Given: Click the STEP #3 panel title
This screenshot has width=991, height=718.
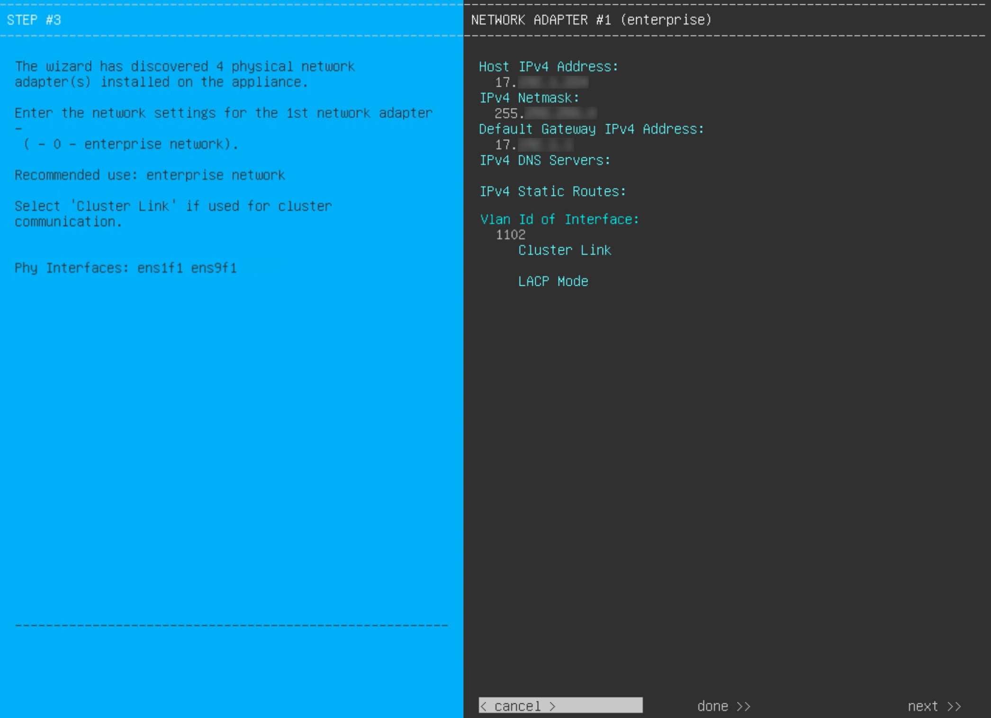Looking at the screenshot, I should [x=34, y=20].
